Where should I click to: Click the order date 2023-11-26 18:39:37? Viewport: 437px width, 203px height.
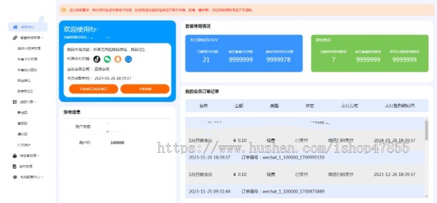(209, 157)
